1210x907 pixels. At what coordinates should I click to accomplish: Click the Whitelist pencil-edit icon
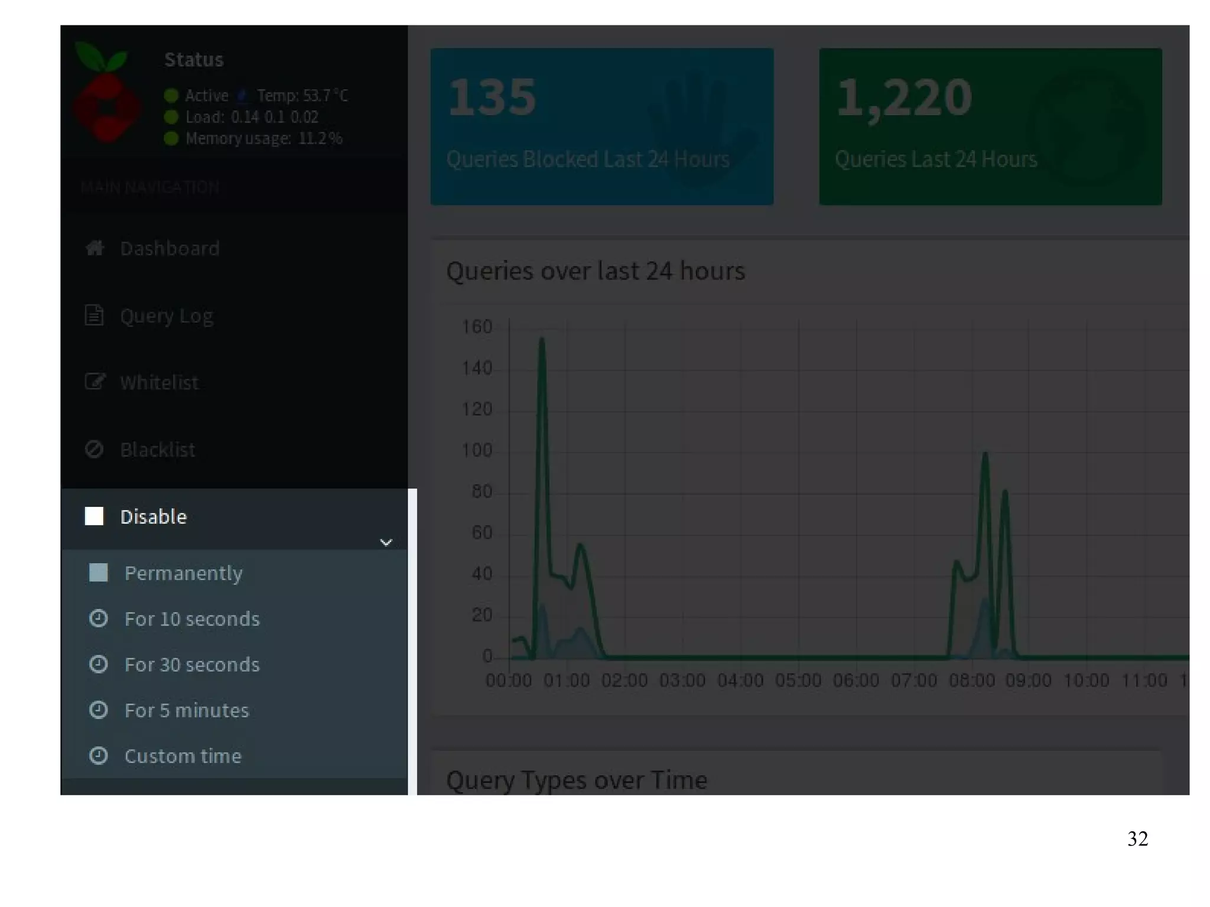coord(95,382)
